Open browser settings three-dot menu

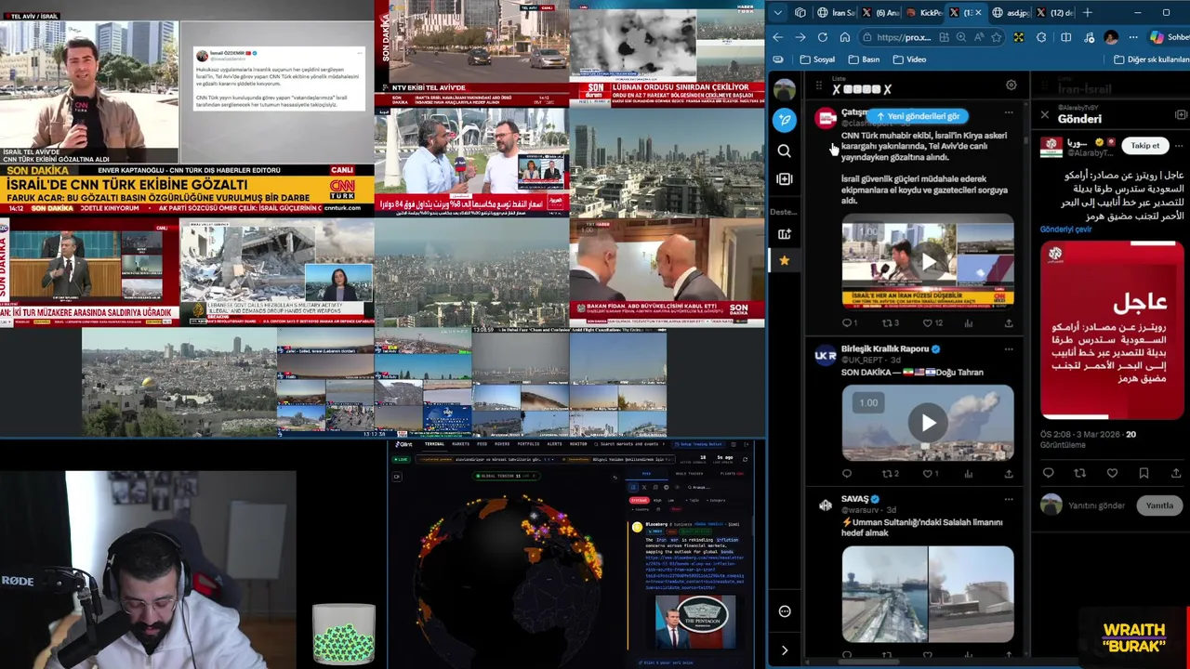click(x=1133, y=37)
